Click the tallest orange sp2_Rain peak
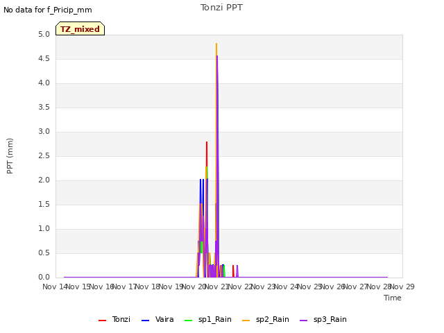Image resolution: width=444 pixels, height=333 pixels. [x=216, y=44]
